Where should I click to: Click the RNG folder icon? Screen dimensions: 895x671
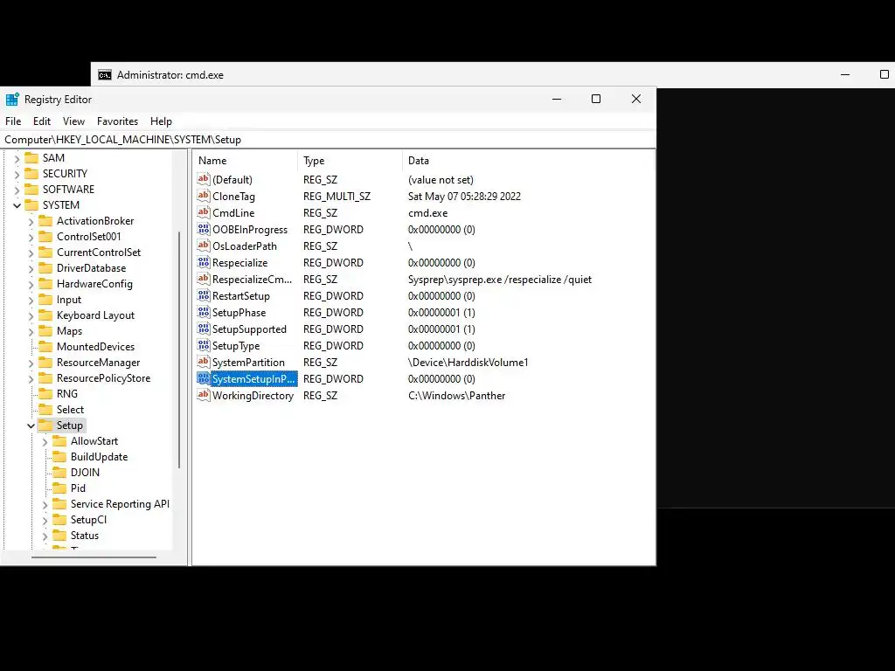[45, 394]
